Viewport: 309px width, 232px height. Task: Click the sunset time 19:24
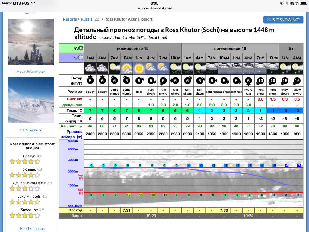point(248,216)
